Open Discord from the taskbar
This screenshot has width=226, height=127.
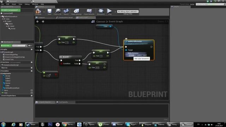click(118, 125)
